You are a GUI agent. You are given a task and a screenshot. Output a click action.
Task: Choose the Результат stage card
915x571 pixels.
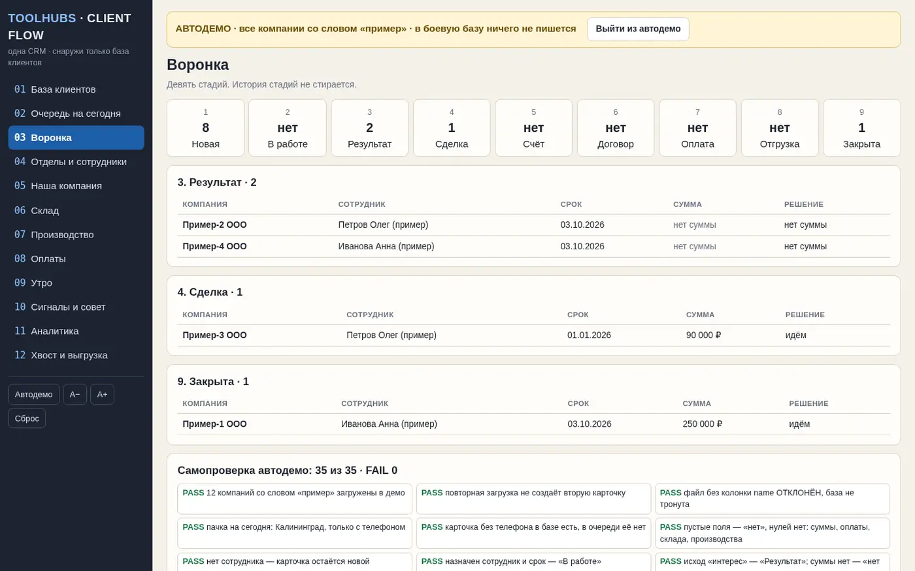[369, 128]
